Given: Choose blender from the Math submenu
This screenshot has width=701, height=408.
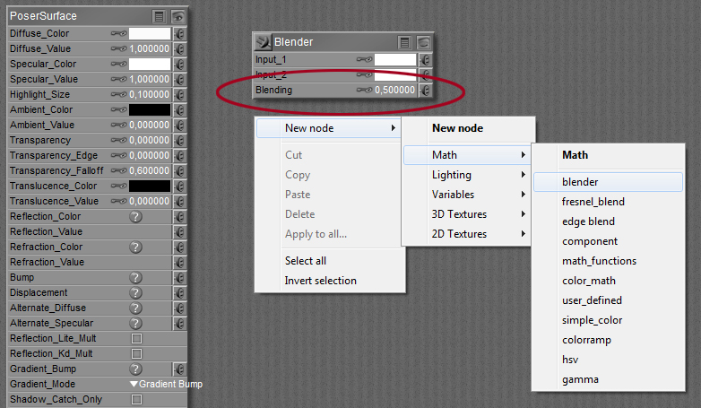Looking at the screenshot, I should coord(608,182).
